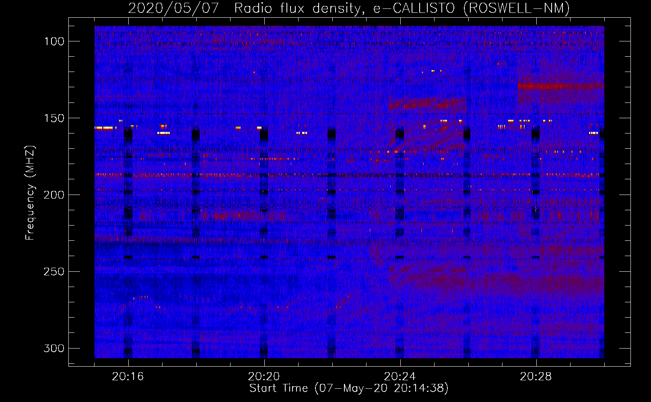
Task: Select the 100 frequency tick label
Action: [54, 41]
